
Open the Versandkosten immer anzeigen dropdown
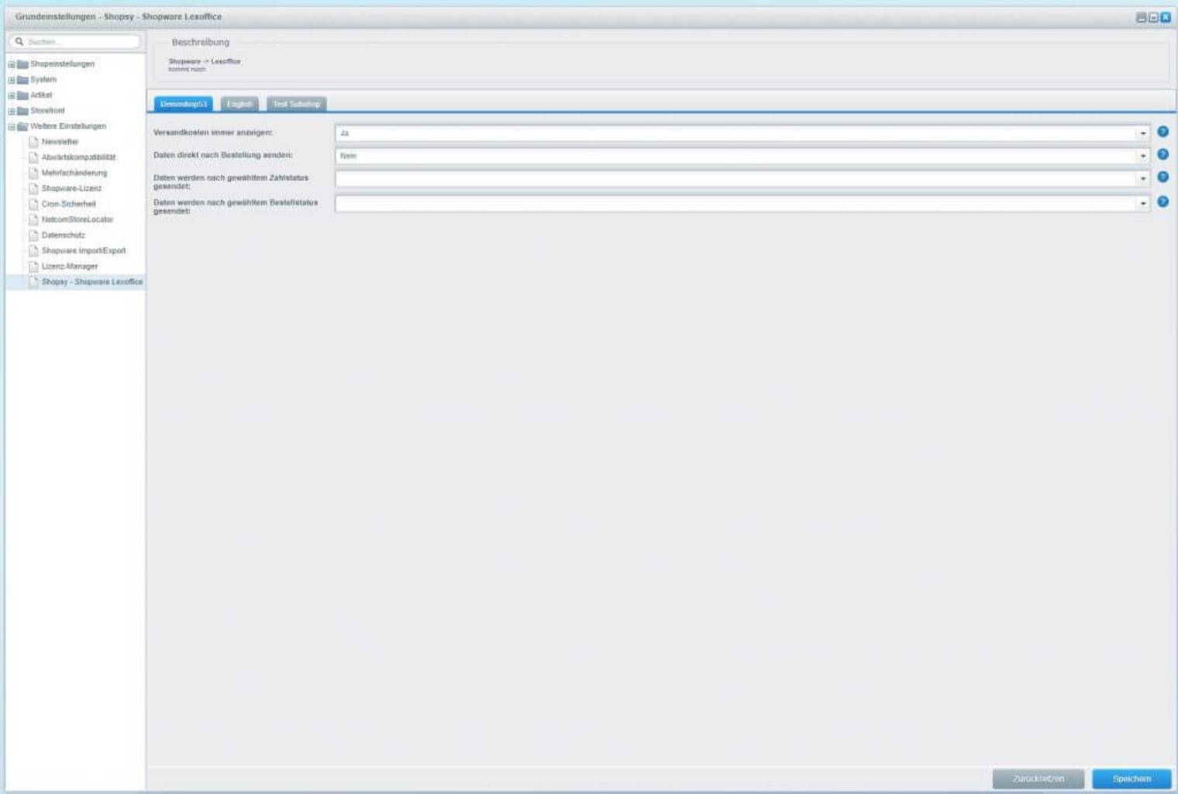coord(1142,133)
